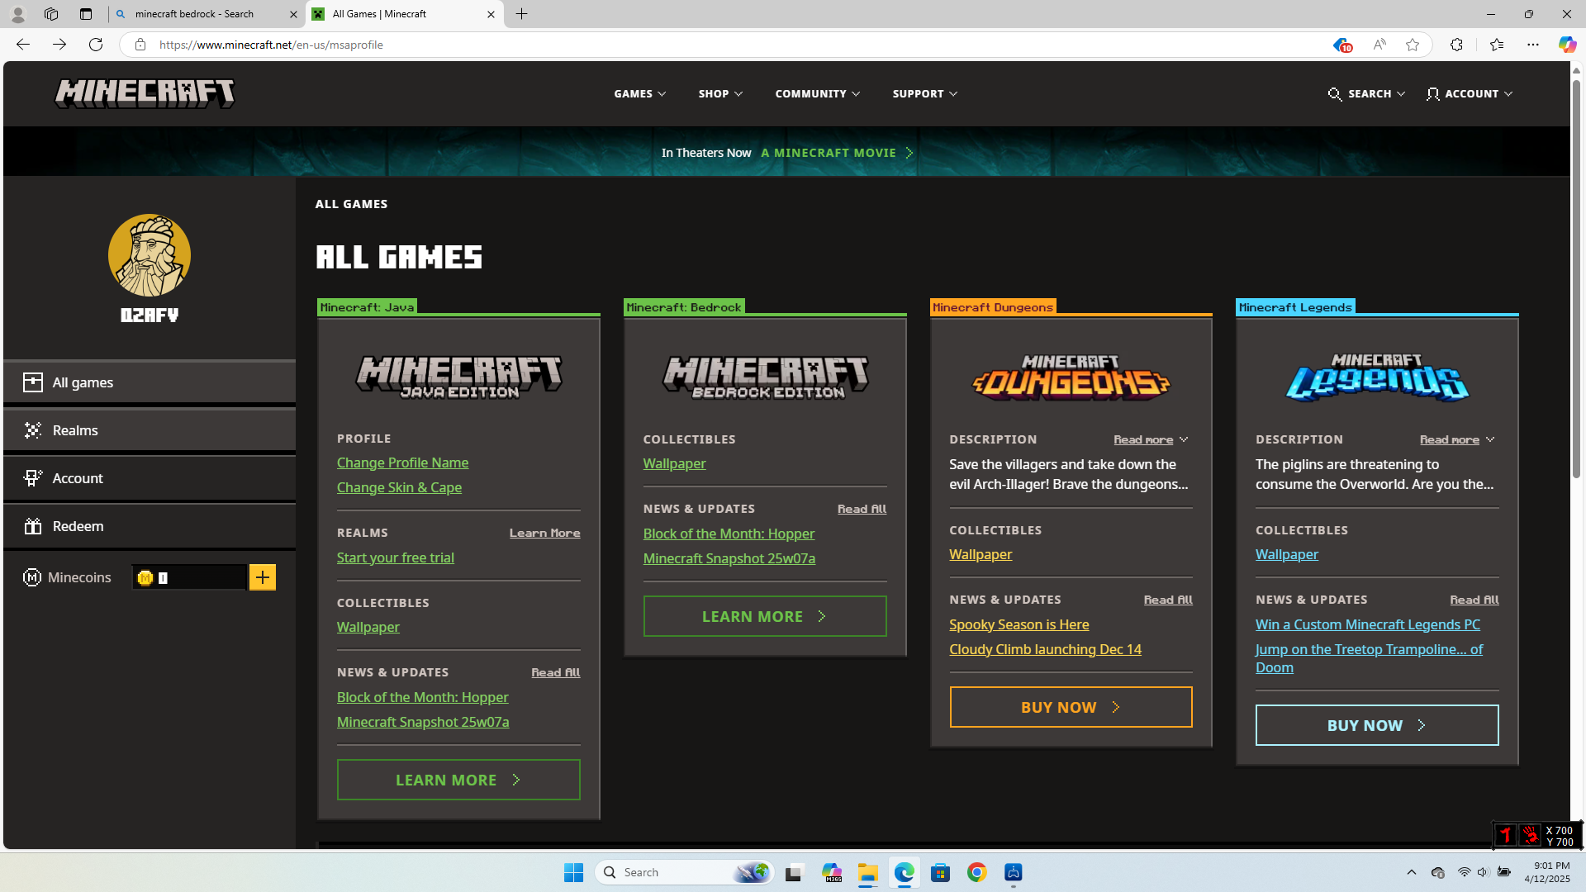
Task: Go to Account in the sidebar
Action: pos(150,478)
